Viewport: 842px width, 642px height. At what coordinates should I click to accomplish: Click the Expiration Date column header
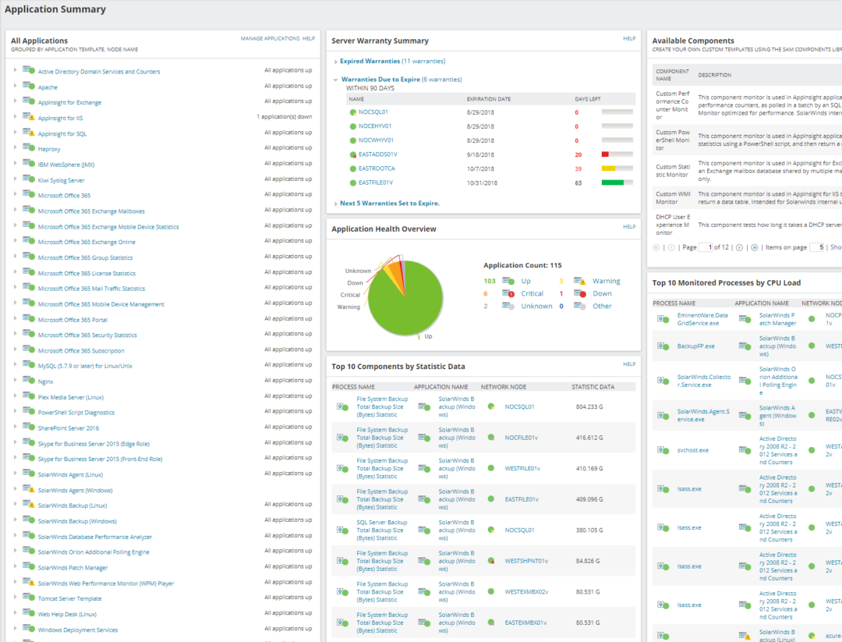tap(489, 99)
